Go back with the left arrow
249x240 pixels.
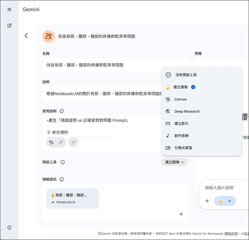26,36
